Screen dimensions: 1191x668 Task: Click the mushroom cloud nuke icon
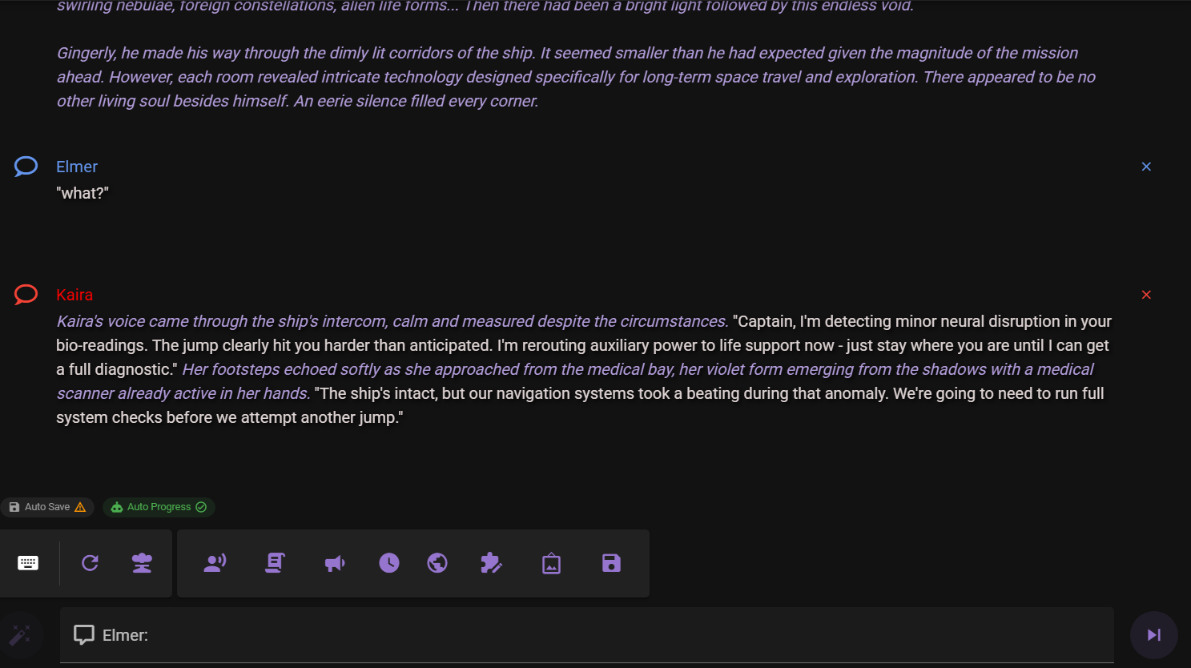(142, 563)
